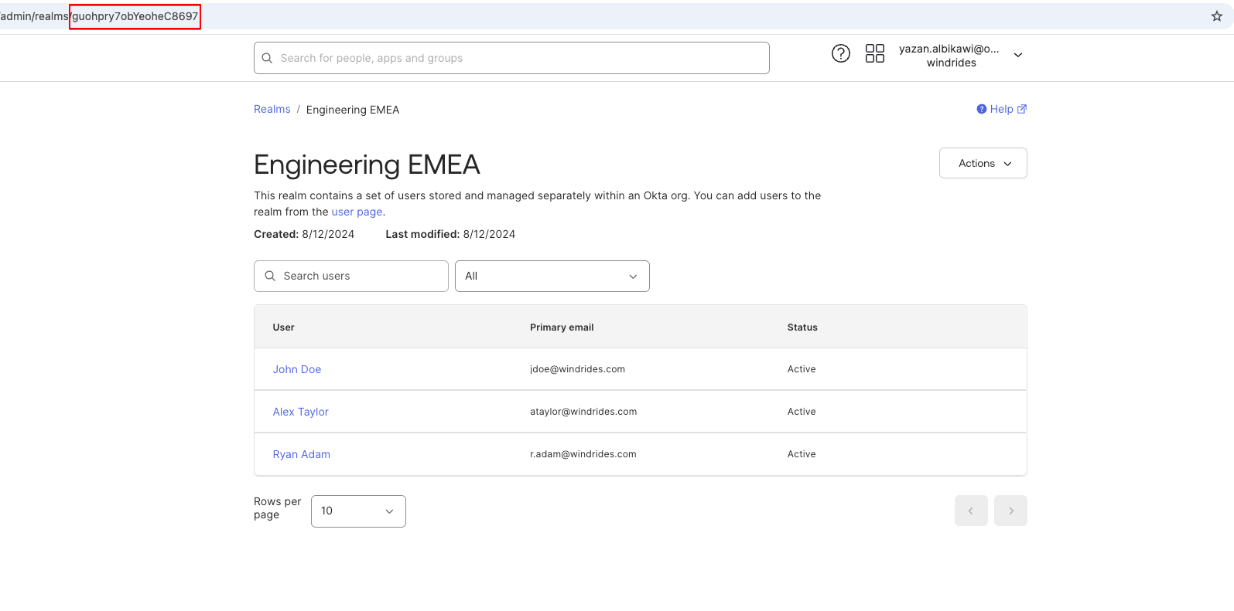Open Alex Taylor's user profile
Screen dimensions: 1234x611
[300, 412]
